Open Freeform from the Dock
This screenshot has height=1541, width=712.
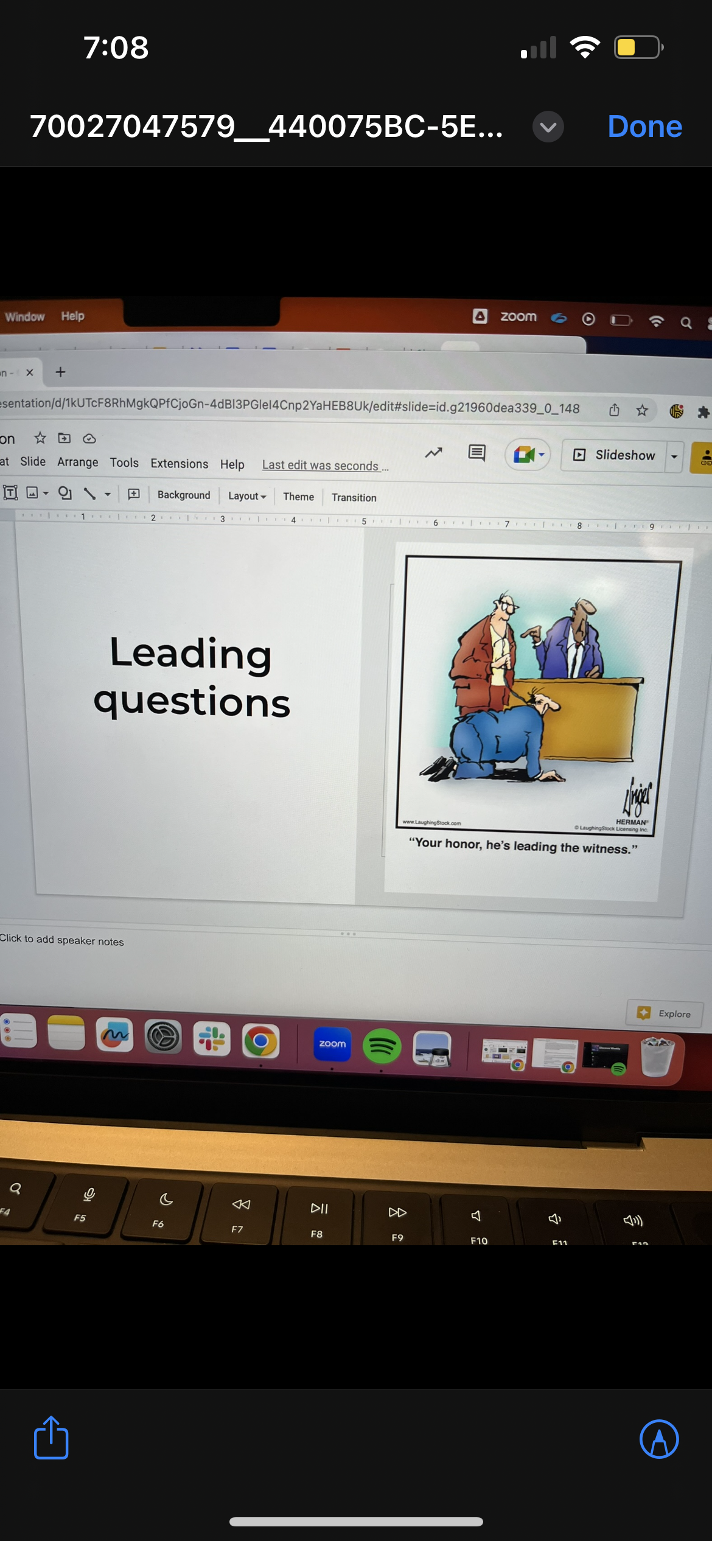pos(114,1035)
